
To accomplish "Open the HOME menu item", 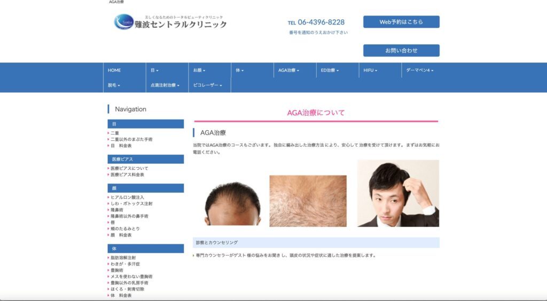I will tap(114, 70).
